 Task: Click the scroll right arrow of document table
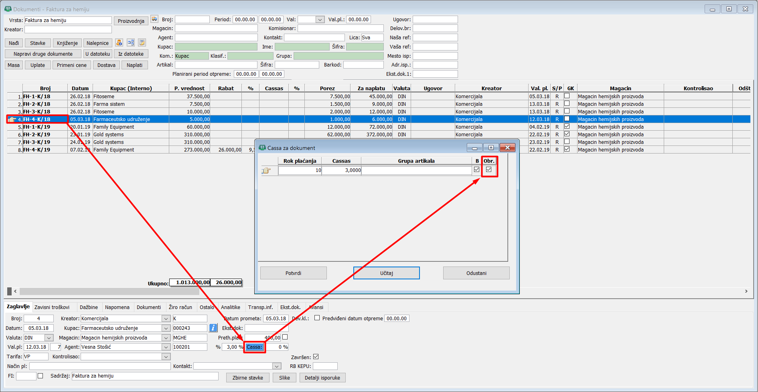click(x=746, y=291)
